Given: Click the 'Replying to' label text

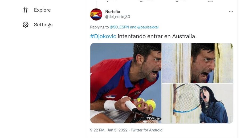Looking at the screenshot, I should coord(99,27).
